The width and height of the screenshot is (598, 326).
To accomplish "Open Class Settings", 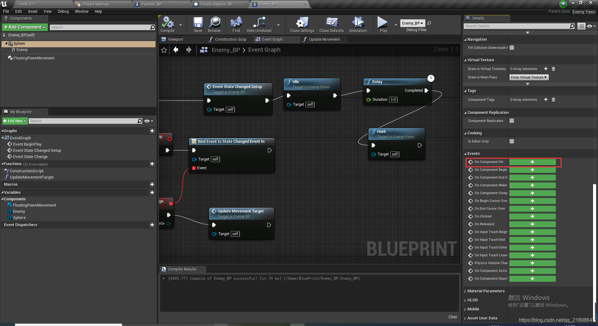I will point(302,24).
